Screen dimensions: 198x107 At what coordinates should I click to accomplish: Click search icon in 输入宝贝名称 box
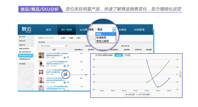66,46
